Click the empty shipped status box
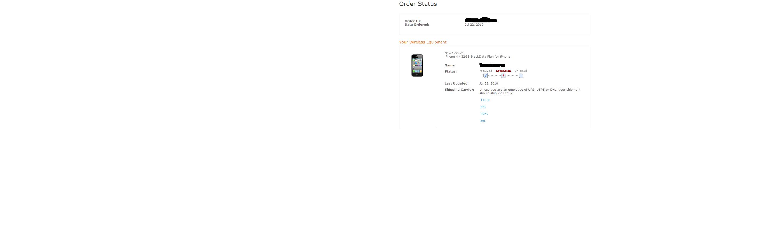This screenshot has height=240, width=771. (521, 76)
